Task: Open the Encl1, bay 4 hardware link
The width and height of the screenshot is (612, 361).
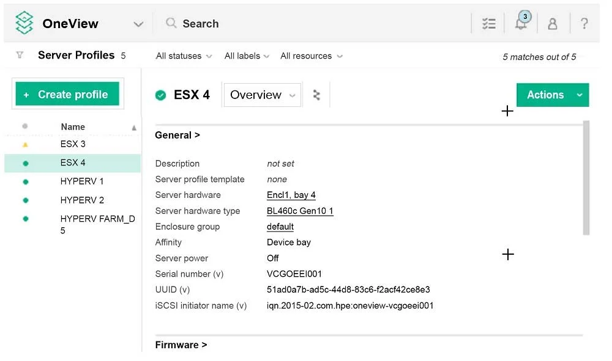Action: pos(291,195)
